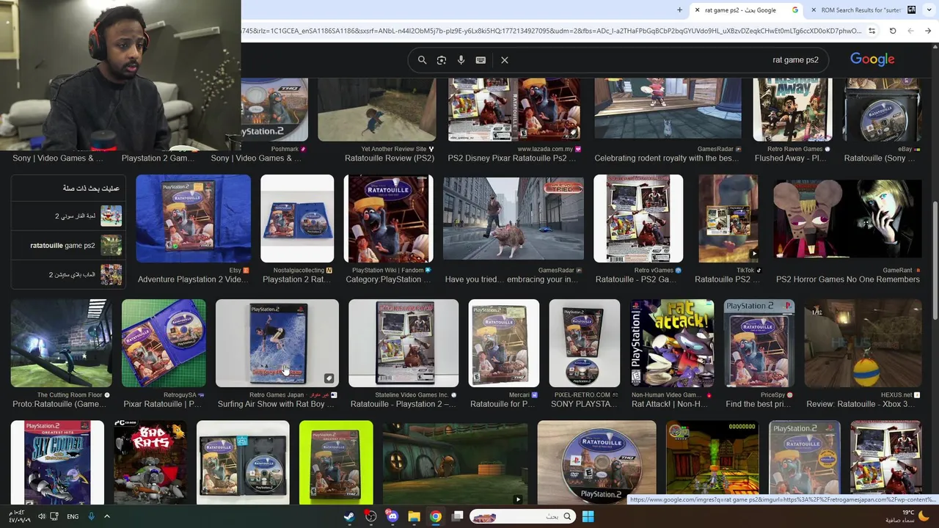The image size is (939, 528).
Task: Switch to the ROM Search Results tab
Action: click(x=863, y=10)
